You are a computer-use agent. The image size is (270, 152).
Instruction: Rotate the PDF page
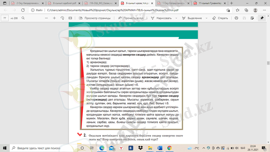[62, 18]
